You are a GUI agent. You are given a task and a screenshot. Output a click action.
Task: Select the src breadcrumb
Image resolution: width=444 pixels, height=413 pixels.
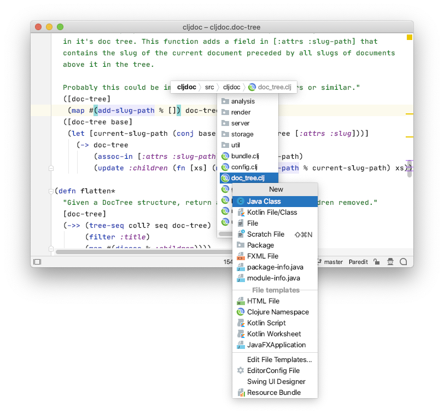point(209,87)
